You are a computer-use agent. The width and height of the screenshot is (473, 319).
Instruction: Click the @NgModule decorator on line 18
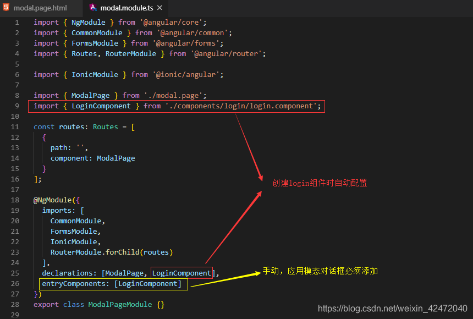coord(55,200)
